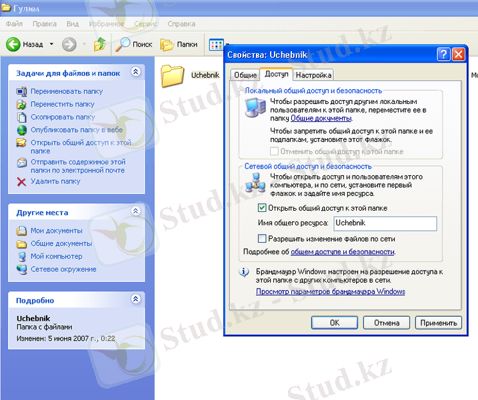This screenshot has height=400, width=478.
Task: Click the e-mail folder contents envelope icon
Action: point(21,162)
